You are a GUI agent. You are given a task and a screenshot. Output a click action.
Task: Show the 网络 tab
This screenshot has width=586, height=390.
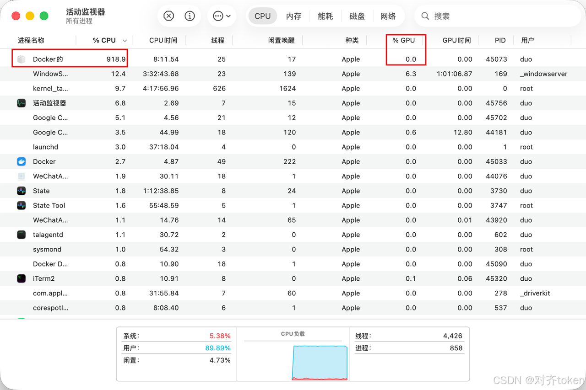388,16
